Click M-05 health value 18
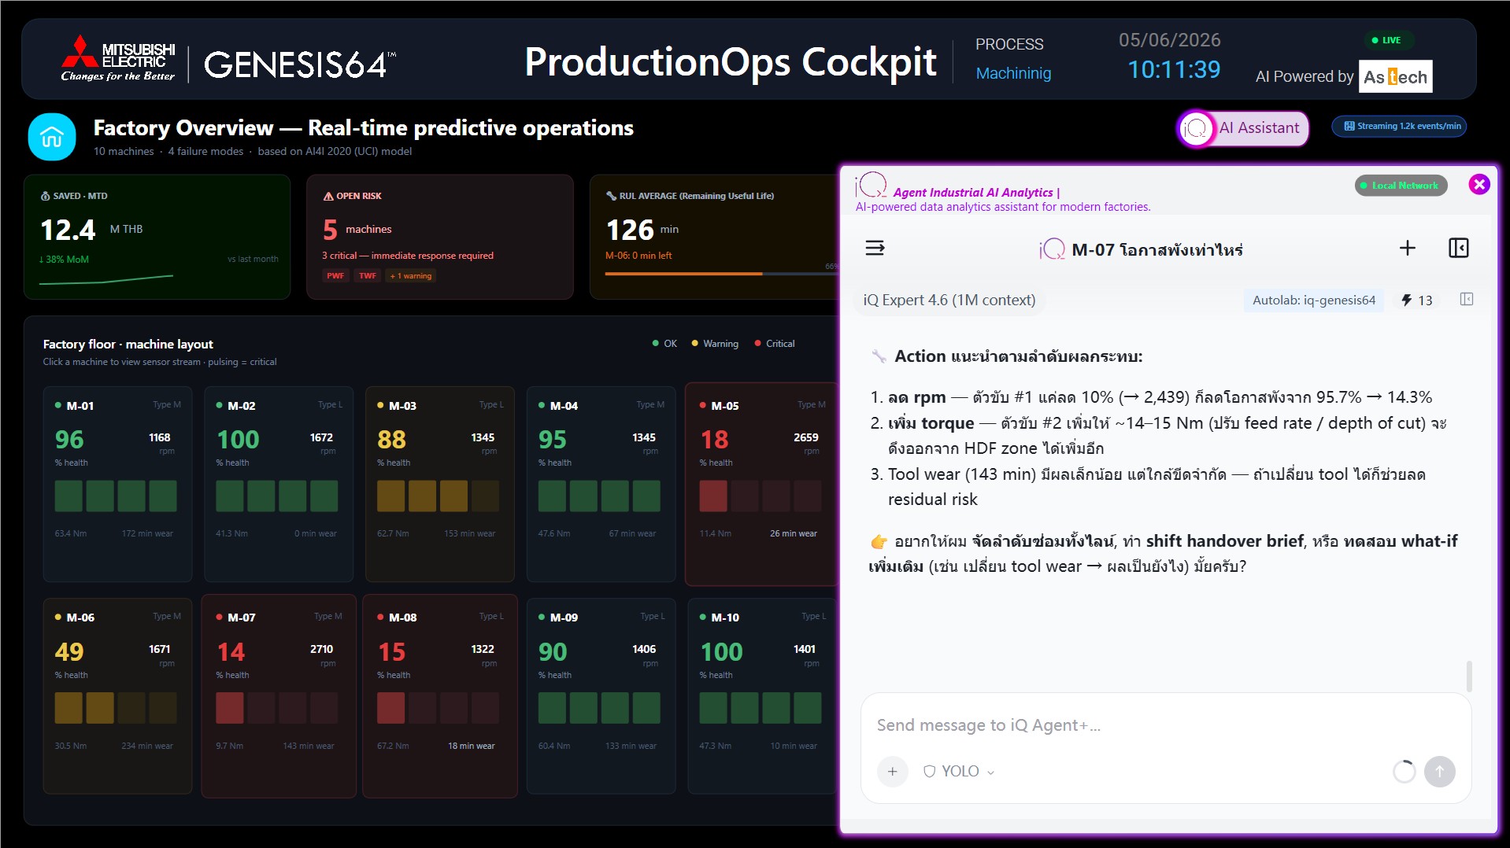Viewport: 1510px width, 848px height. [x=714, y=440]
